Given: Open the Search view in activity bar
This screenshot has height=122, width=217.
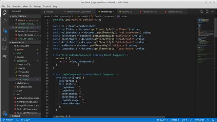Looking at the screenshot, I should [x=4, y=21].
